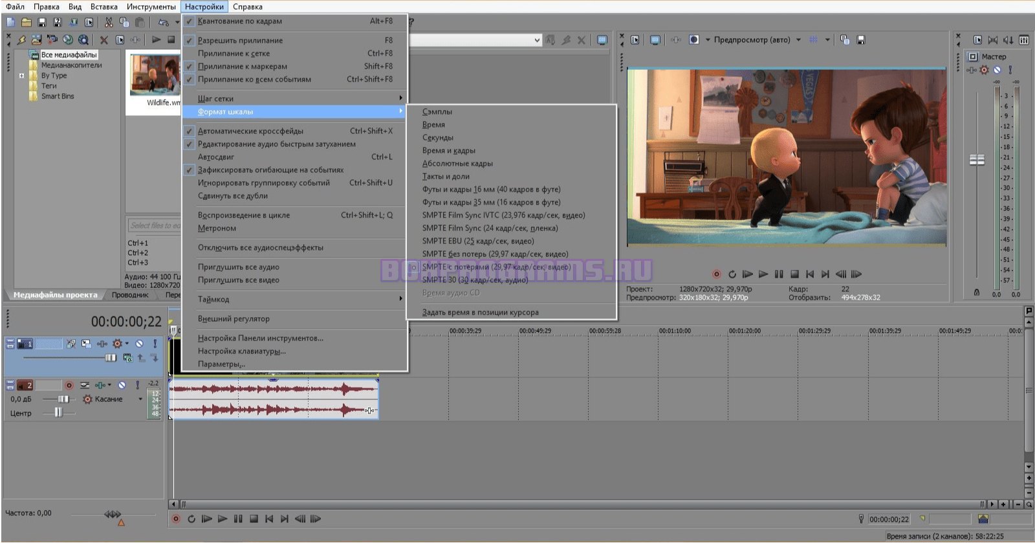Toggle Разрешить прилипание option
The width and height of the screenshot is (1035, 543).
pos(295,40)
